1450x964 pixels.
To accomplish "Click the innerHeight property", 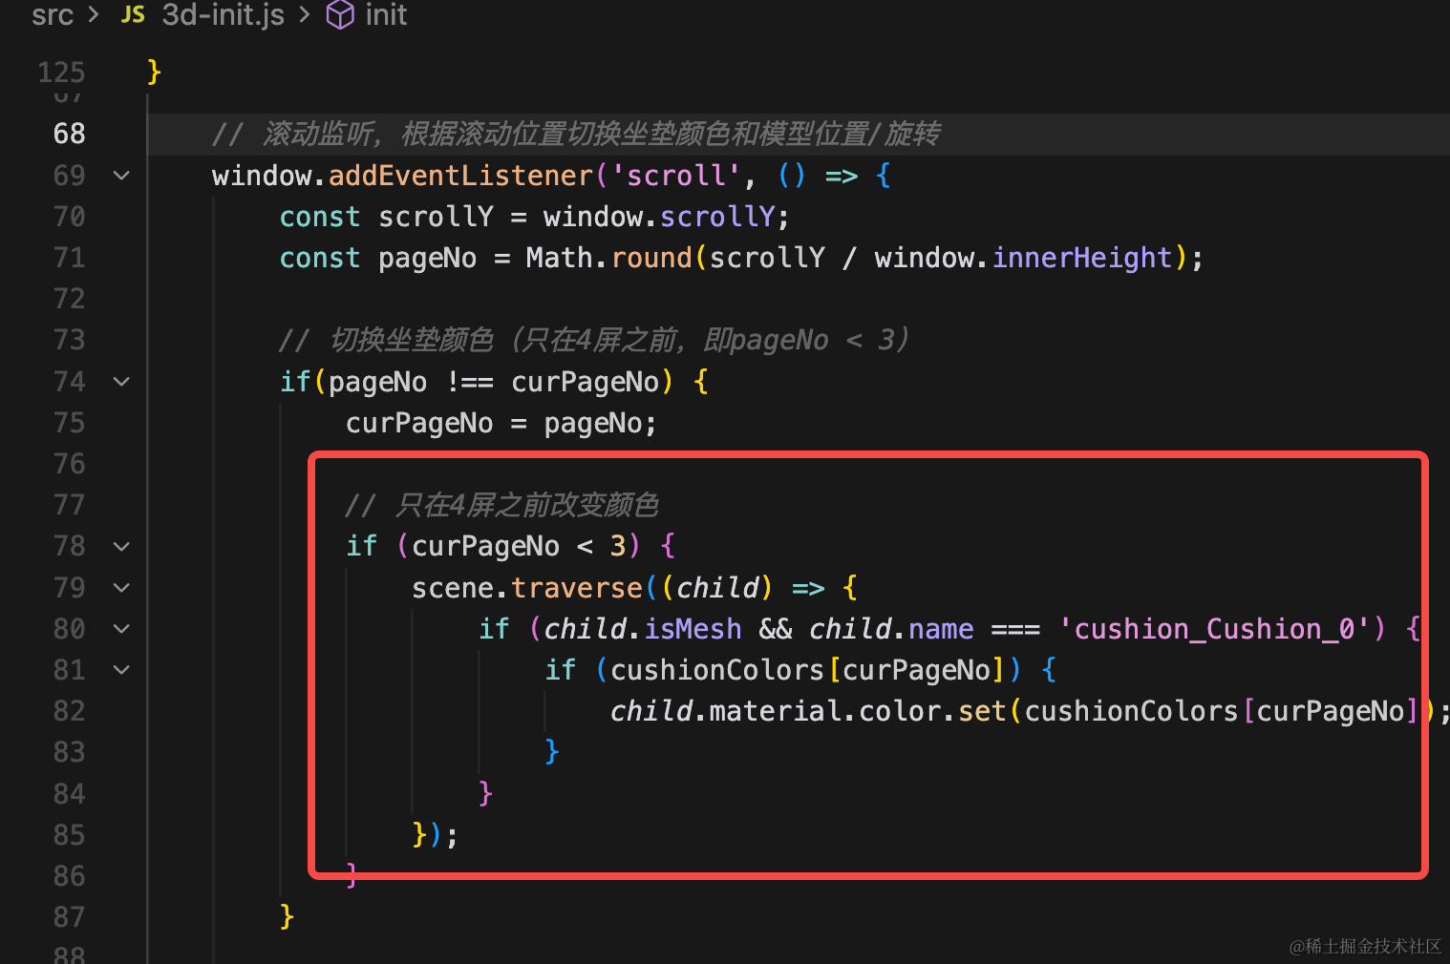I will (x=1082, y=258).
